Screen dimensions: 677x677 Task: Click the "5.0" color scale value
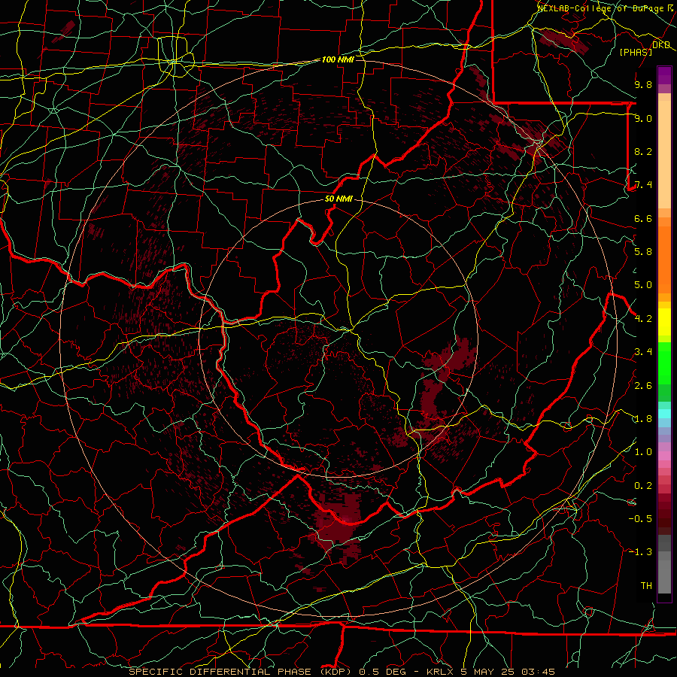(x=643, y=285)
